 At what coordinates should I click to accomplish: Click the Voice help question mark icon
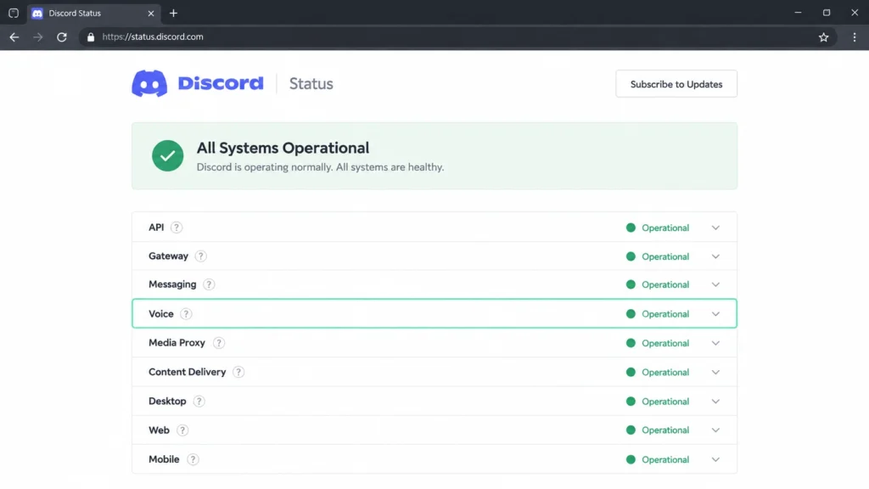click(x=186, y=314)
